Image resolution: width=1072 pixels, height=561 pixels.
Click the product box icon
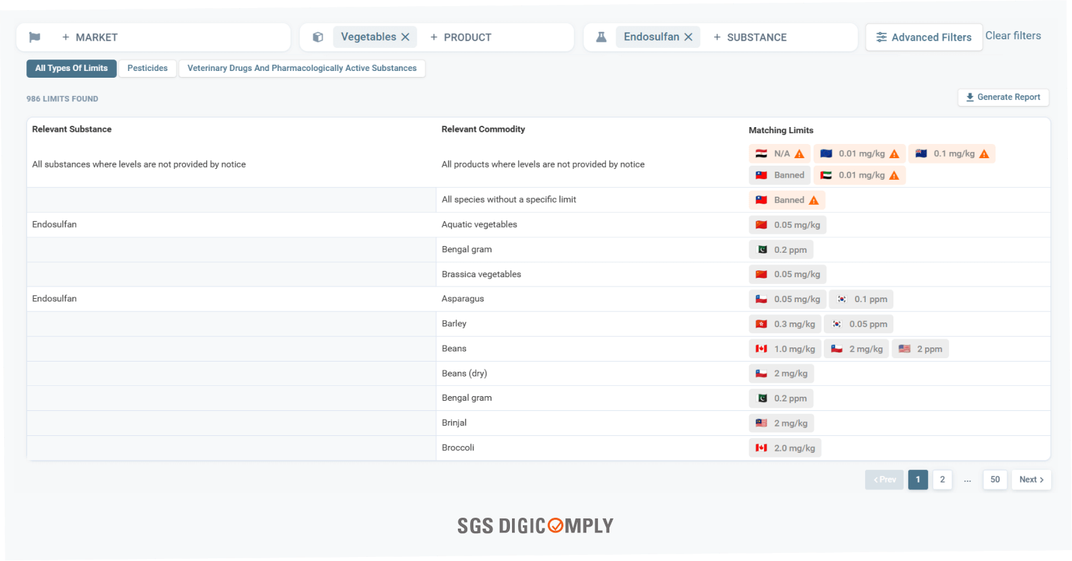(318, 37)
